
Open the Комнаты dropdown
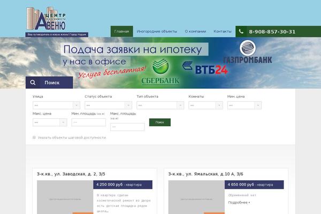pyautogui.click(x=205, y=105)
